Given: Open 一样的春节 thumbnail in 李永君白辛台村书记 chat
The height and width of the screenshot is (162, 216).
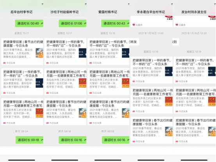Looking at the screenshot, I should click(x=169, y=72).
